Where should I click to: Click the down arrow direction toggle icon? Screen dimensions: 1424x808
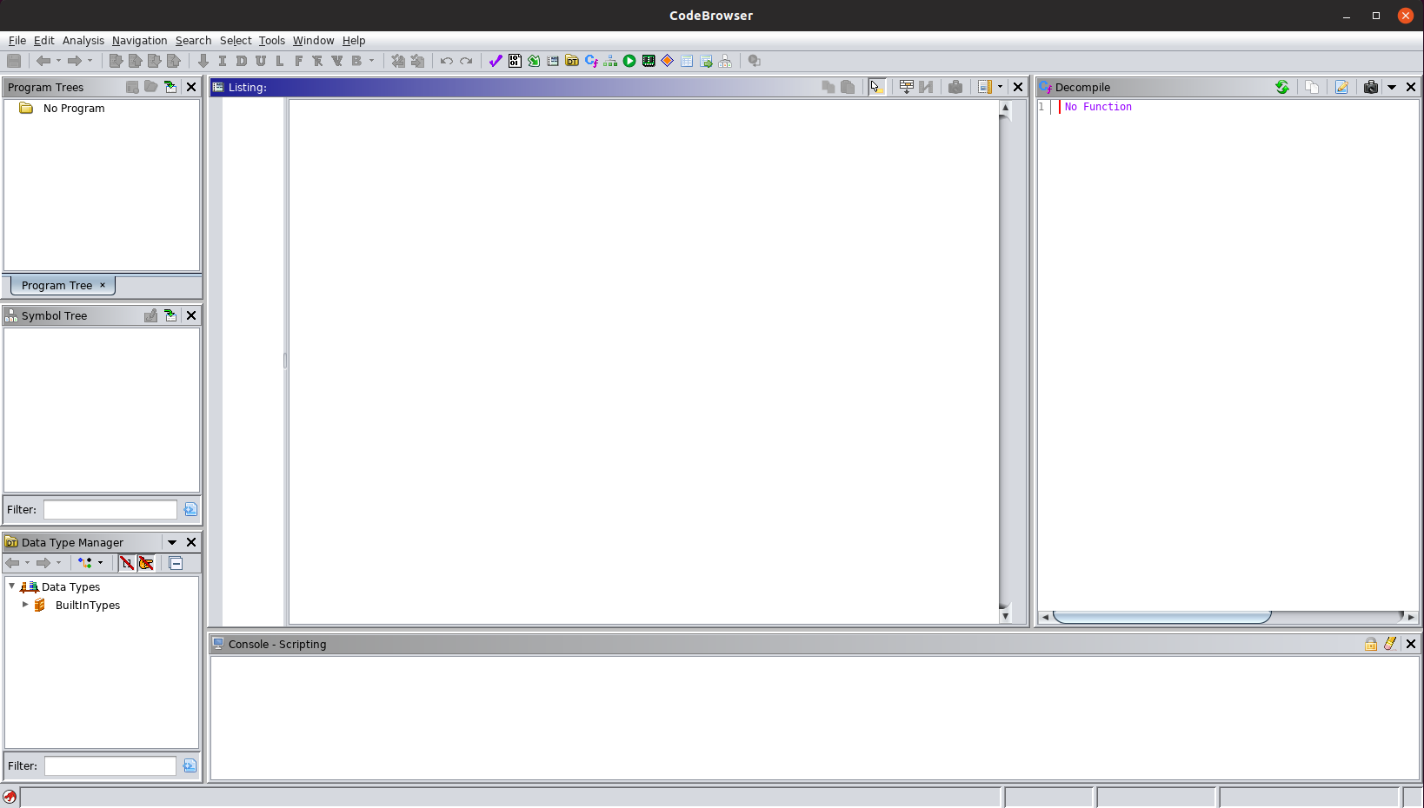[203, 61]
